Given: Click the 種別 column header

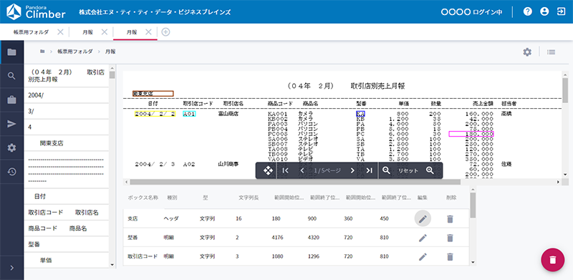Looking at the screenshot, I should pyautogui.click(x=172, y=198).
